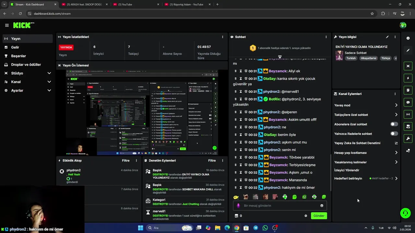Open the Sohbet panel three-dot menu
The image size is (415, 233).
326,37
